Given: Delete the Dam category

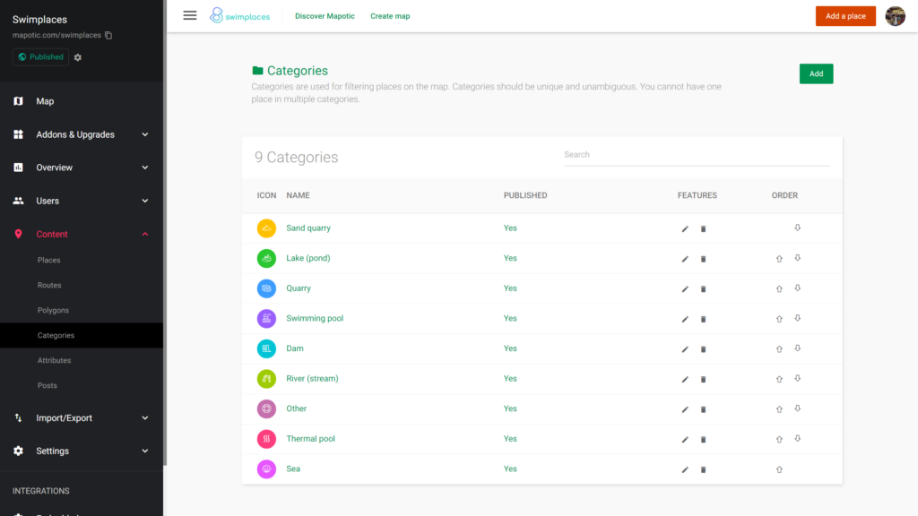Looking at the screenshot, I should [703, 349].
